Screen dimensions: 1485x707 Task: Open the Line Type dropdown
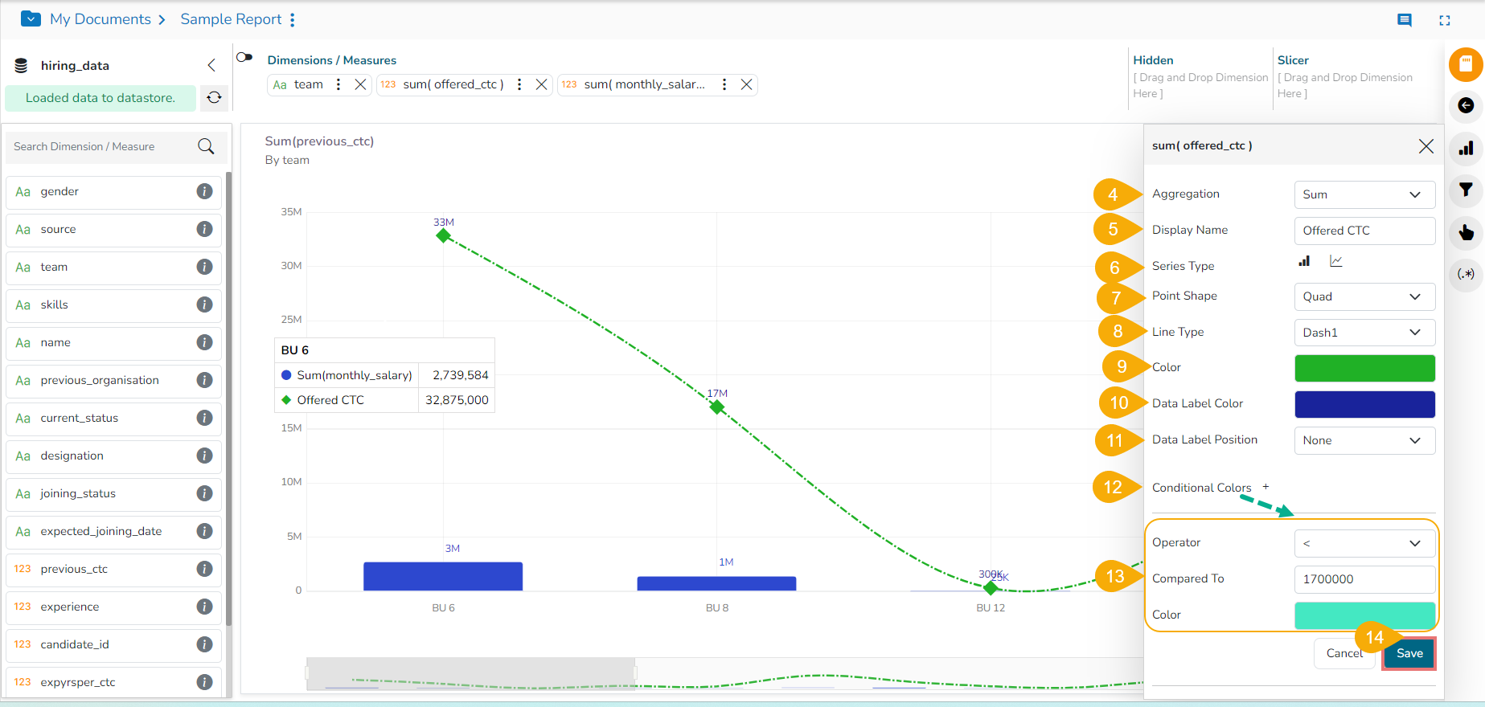point(1364,333)
